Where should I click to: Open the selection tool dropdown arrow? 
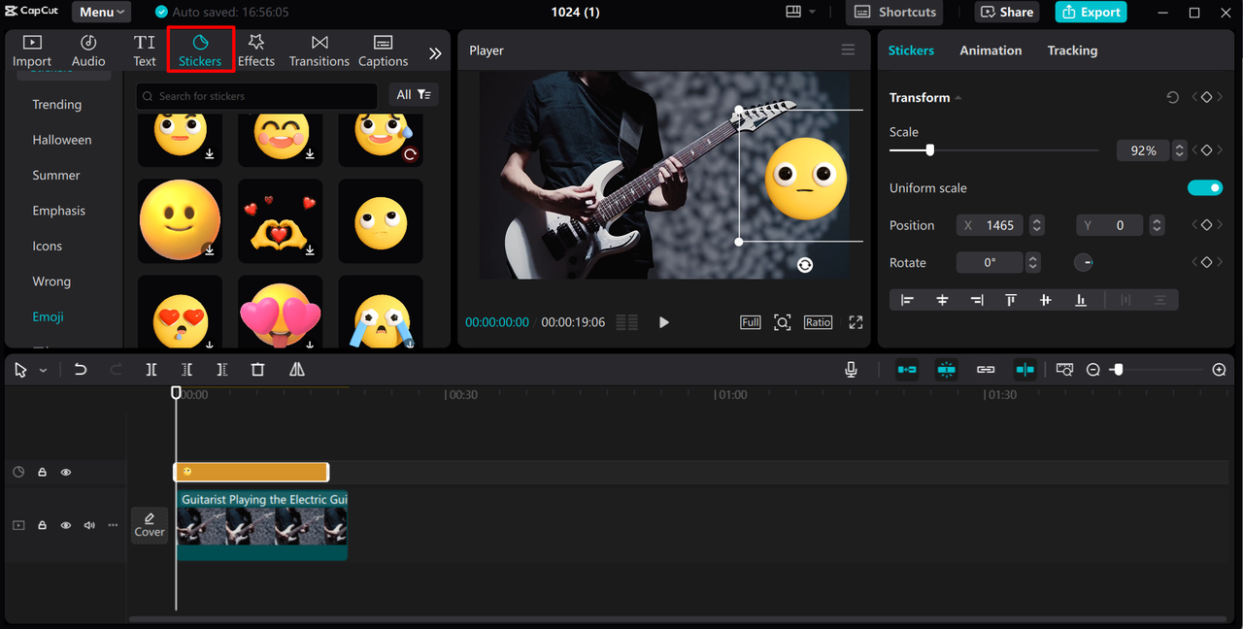pyautogui.click(x=43, y=371)
